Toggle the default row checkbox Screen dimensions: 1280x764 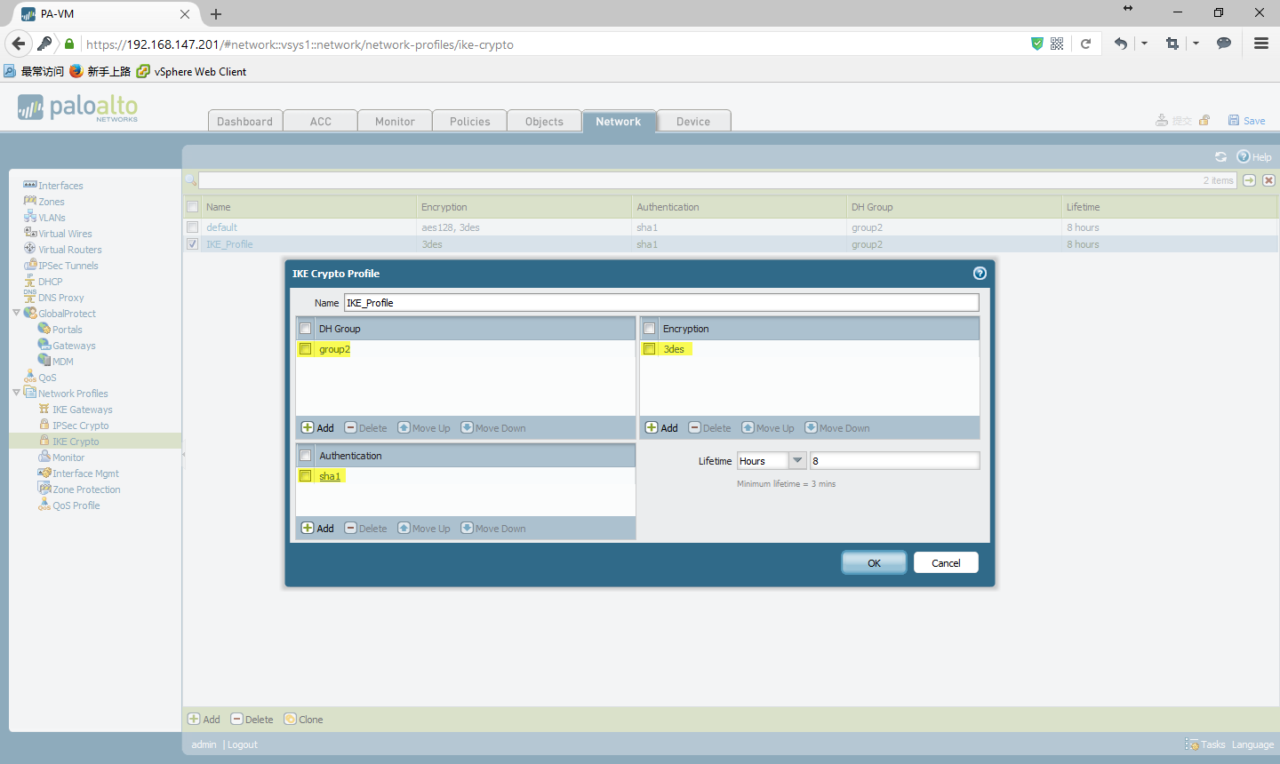point(193,227)
